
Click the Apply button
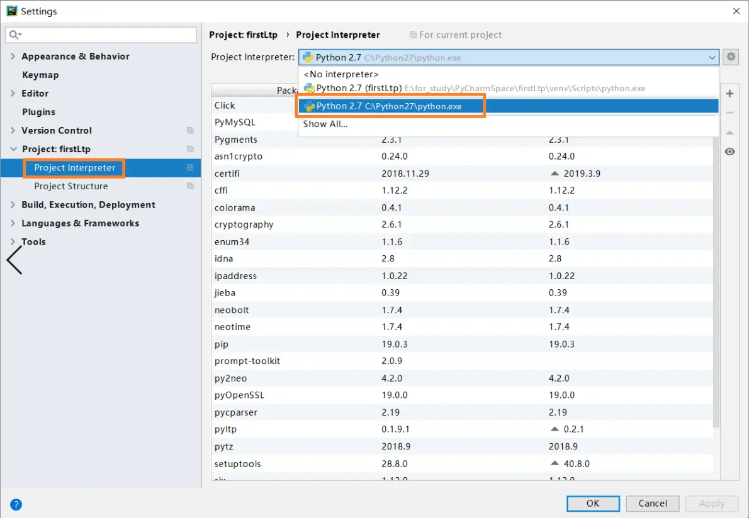(x=712, y=504)
